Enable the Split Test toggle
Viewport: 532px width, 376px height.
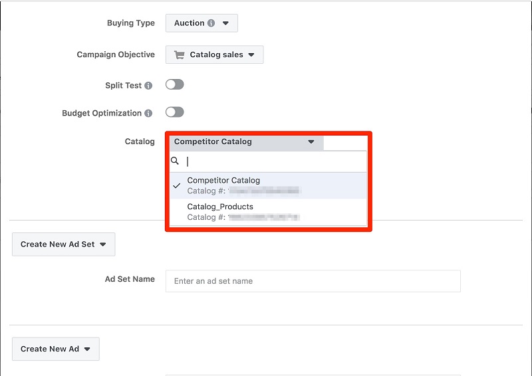[174, 85]
